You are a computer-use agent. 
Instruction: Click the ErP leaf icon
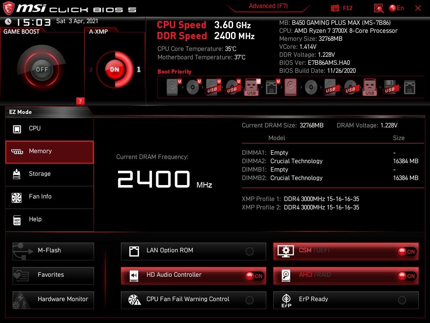click(x=286, y=300)
